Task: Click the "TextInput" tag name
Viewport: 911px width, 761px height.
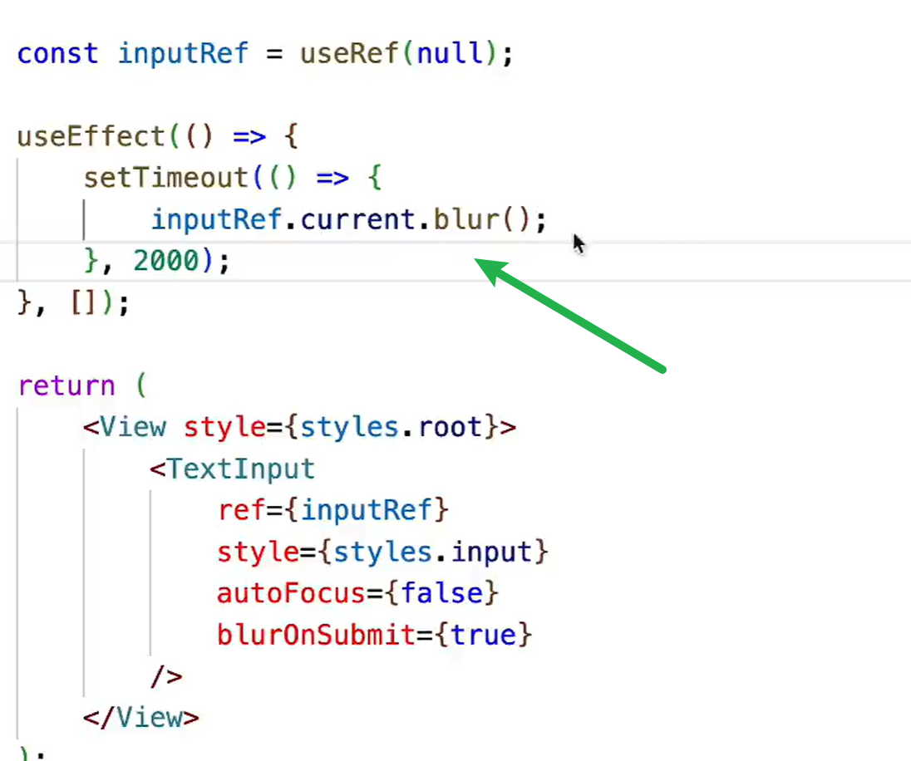Action: click(x=241, y=469)
